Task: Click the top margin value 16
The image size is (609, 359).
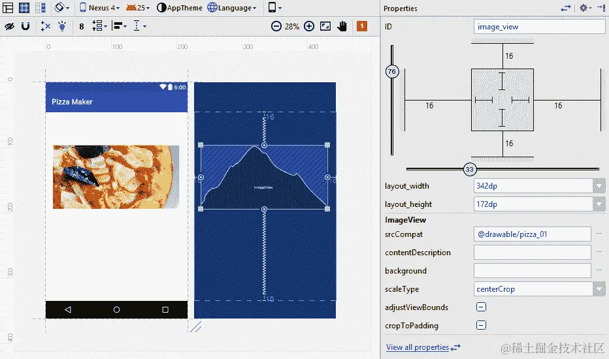Action: point(509,56)
